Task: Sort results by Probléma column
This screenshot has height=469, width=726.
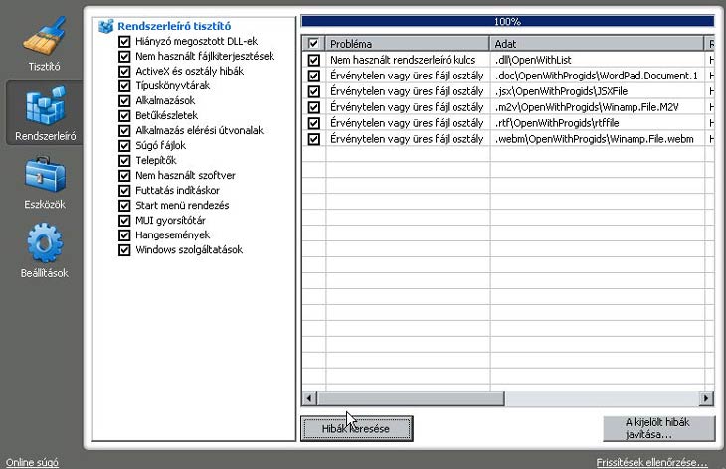Action: point(407,44)
